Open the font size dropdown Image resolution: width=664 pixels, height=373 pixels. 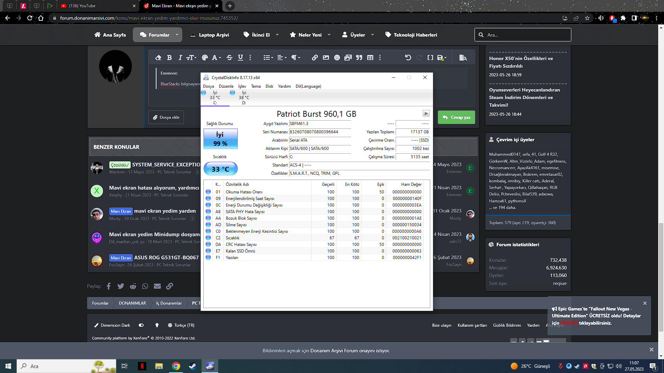tap(191, 58)
